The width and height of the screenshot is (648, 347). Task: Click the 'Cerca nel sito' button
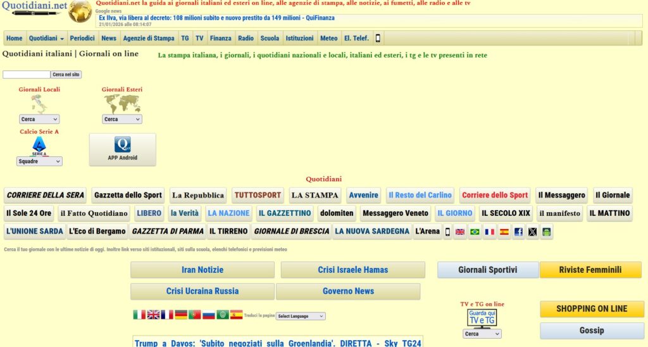coord(66,75)
